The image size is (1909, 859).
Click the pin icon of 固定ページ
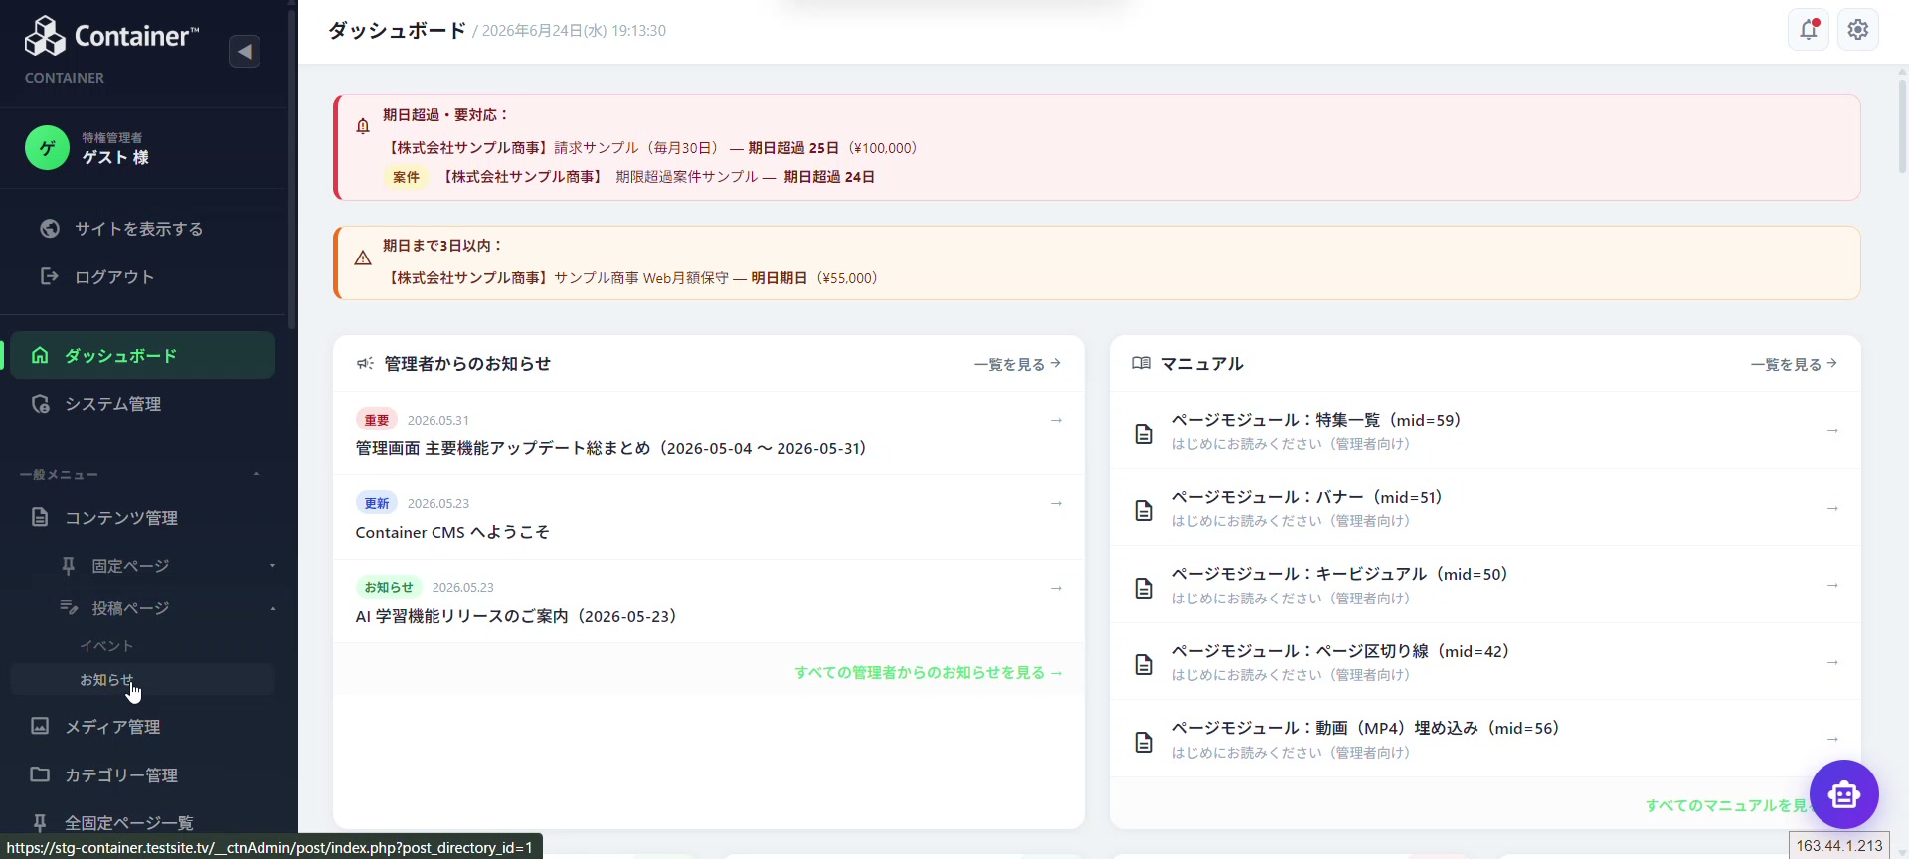tap(68, 566)
